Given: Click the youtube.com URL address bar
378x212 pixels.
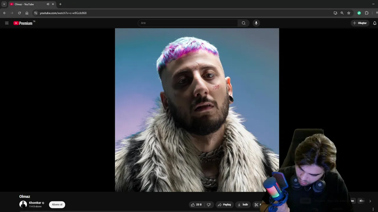Looking at the screenshot, I should click(x=63, y=13).
